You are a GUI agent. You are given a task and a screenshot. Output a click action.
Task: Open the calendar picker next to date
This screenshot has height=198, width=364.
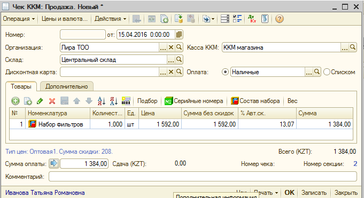tap(179, 35)
